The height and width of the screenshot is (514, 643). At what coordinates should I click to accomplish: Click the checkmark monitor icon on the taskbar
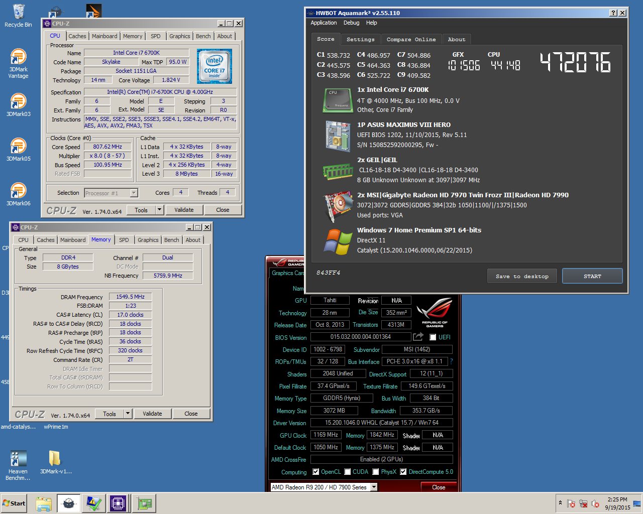point(94,503)
